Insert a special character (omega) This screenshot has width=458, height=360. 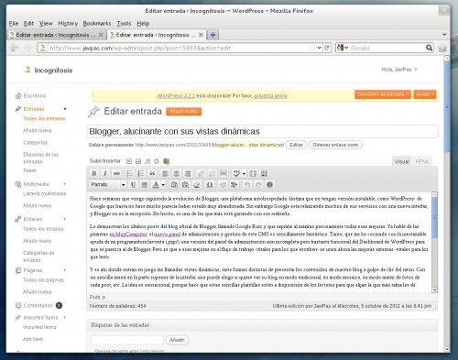(x=210, y=184)
